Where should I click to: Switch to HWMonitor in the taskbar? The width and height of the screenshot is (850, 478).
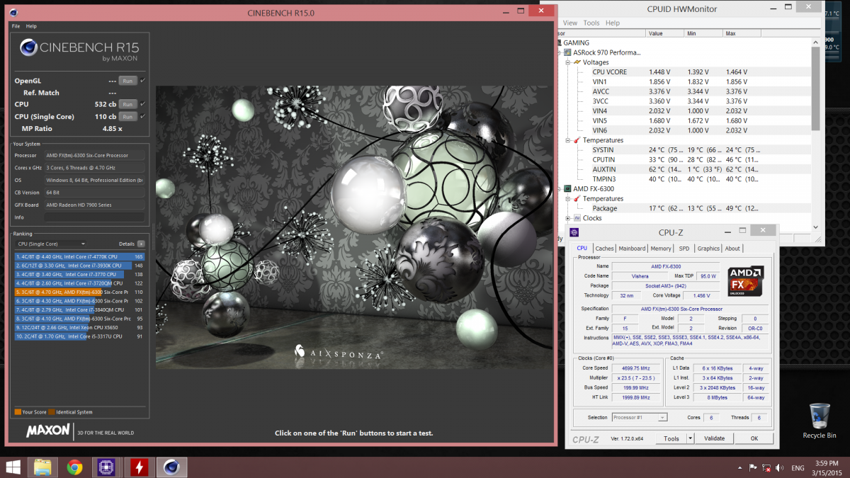click(139, 467)
